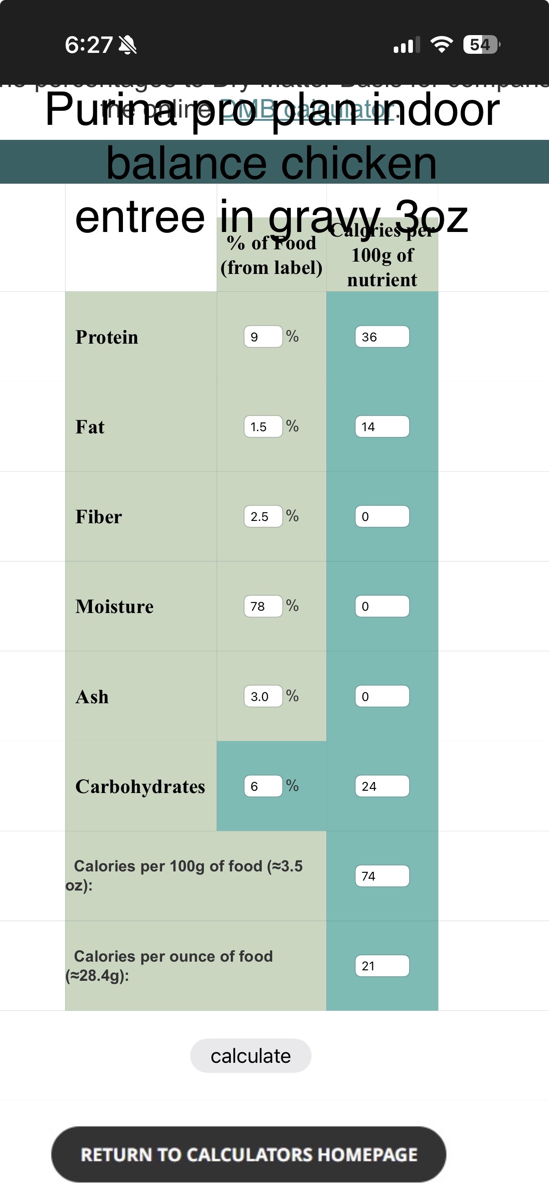This screenshot has height=1195, width=549.
Task: Select the Protein percent input field
Action: (263, 337)
